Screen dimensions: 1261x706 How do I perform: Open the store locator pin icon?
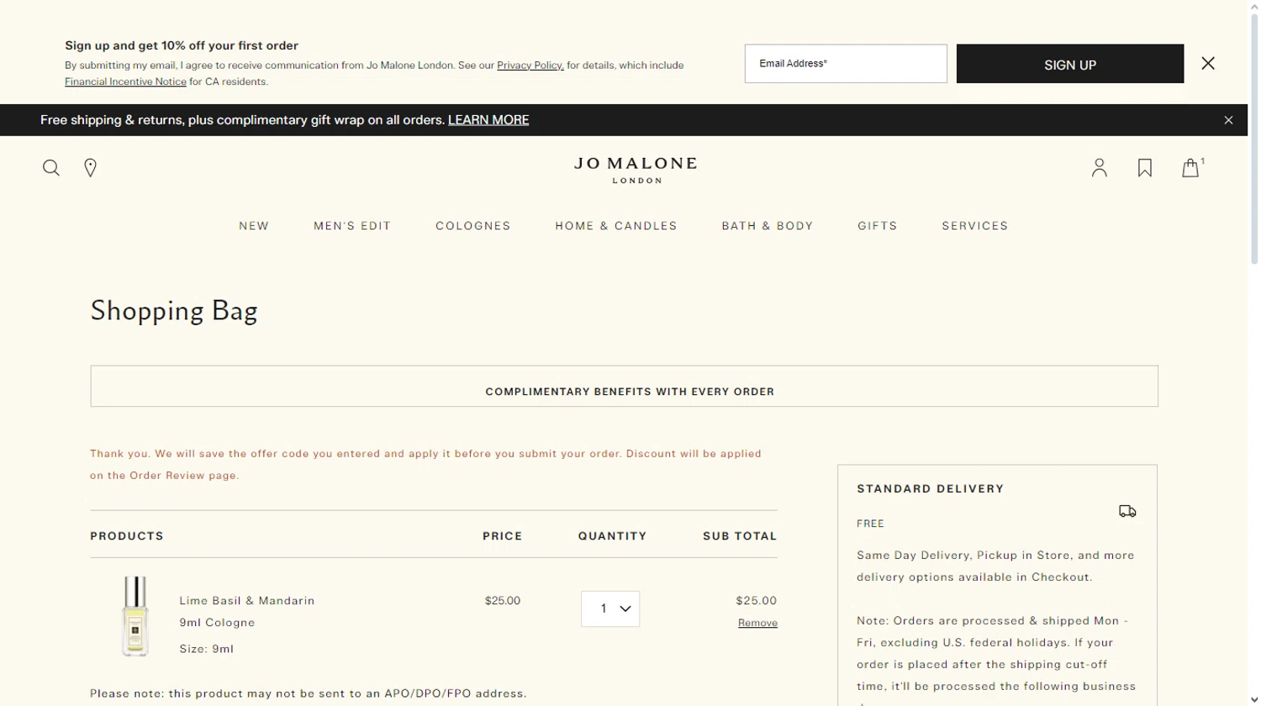point(91,168)
